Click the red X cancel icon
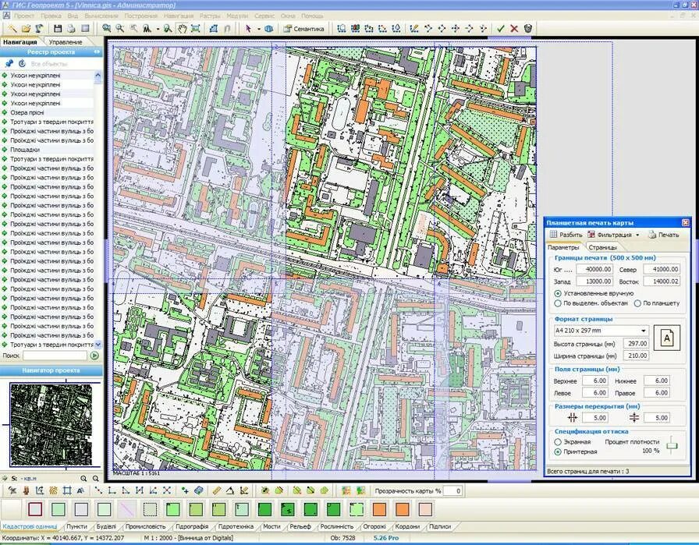The width and height of the screenshot is (699, 545). point(514,29)
